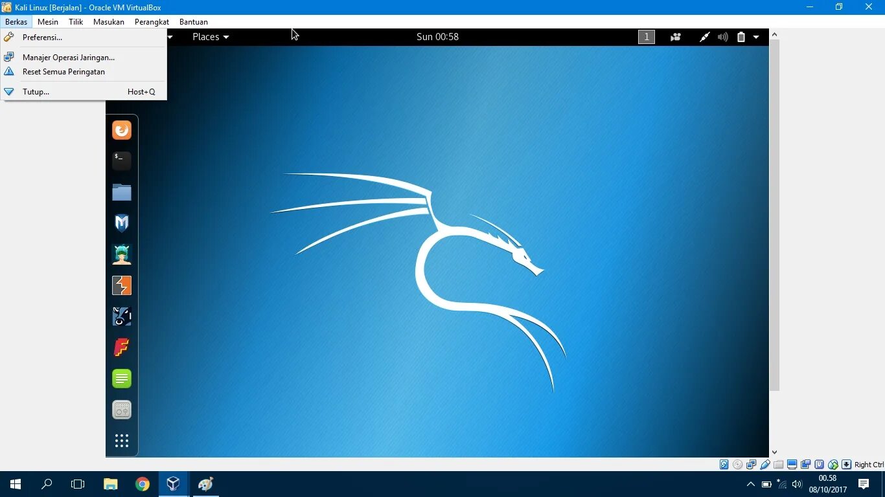
Task: Open the Mesin menu
Action: [x=48, y=21]
